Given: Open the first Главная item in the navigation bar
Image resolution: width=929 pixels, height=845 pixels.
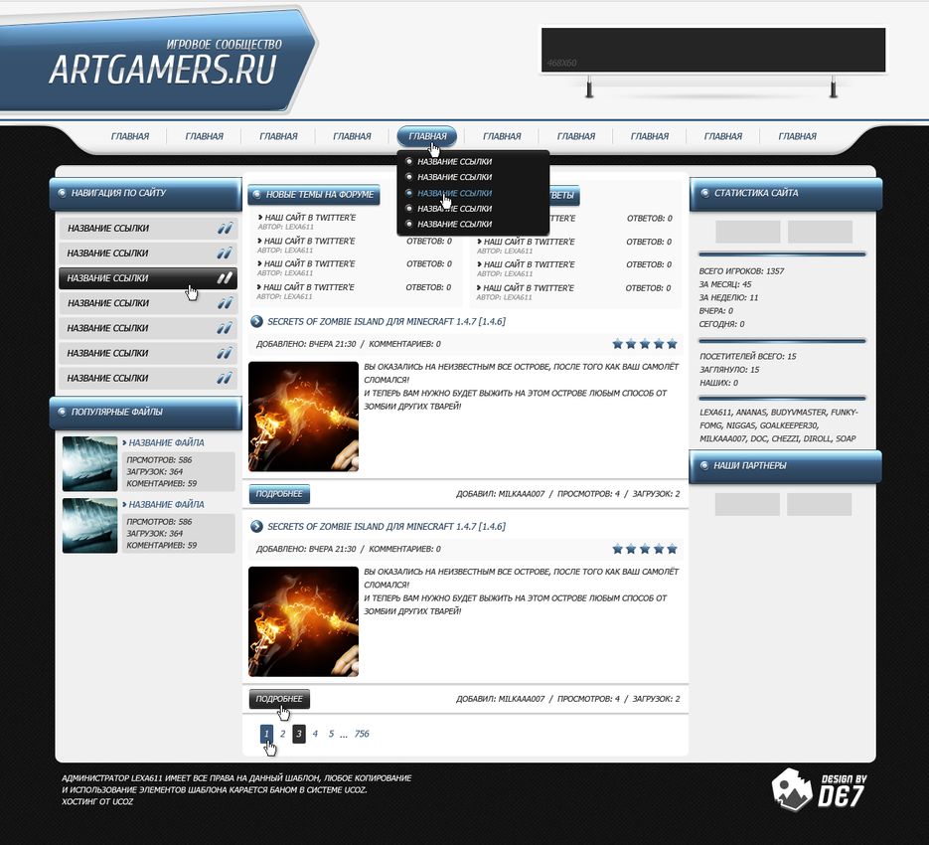Looking at the screenshot, I should 130,136.
